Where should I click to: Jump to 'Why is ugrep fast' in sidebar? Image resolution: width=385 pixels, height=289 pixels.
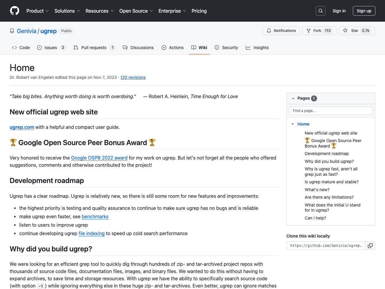(x=331, y=172)
